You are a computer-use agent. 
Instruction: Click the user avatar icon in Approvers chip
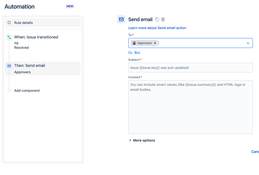point(134,43)
